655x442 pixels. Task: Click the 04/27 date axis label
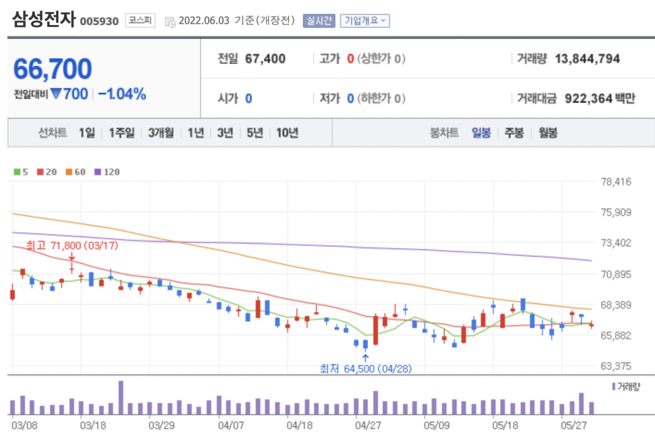[368, 425]
